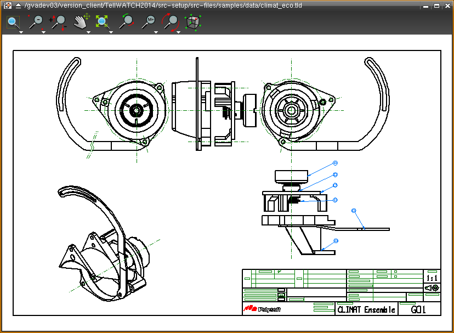Click the "1:1" scale cell
The width and height of the screenshot is (454, 333).
pos(432,279)
